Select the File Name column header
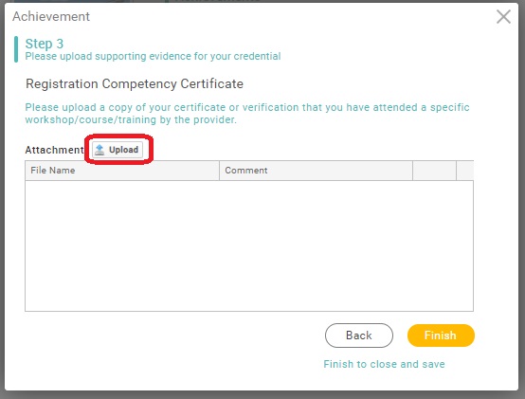Image resolution: width=525 pixels, height=399 pixels. (x=122, y=171)
